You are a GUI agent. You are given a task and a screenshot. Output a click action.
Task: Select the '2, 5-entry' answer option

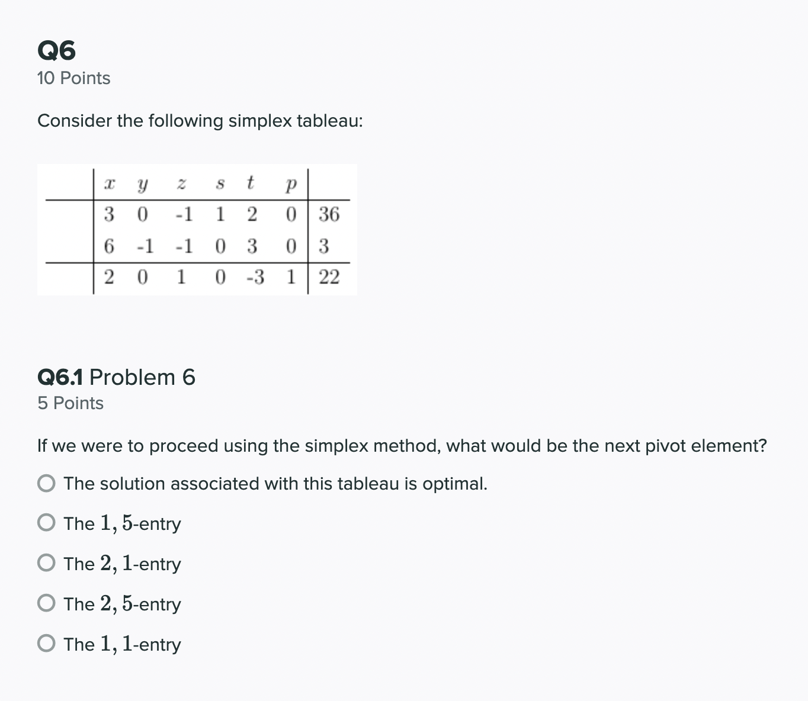tap(46, 603)
